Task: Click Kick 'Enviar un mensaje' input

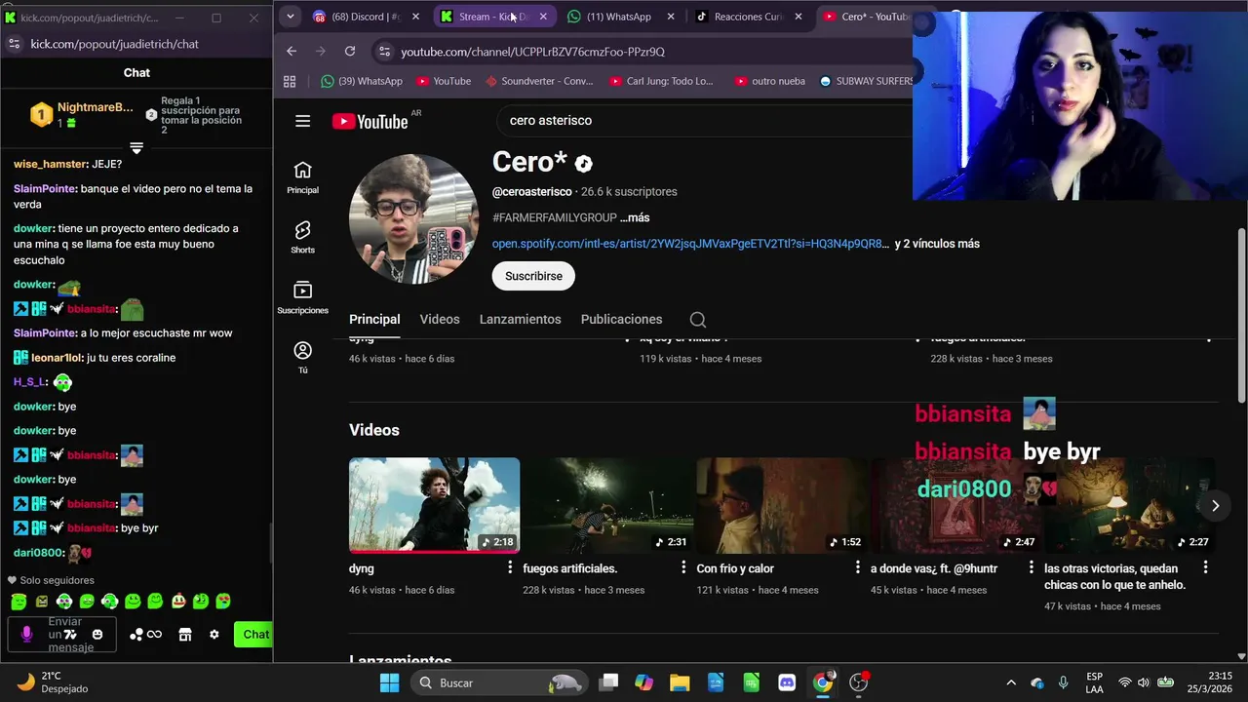Action: (x=64, y=635)
